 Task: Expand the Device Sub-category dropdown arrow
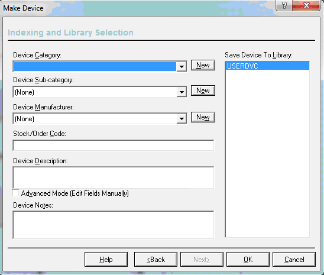pos(182,92)
